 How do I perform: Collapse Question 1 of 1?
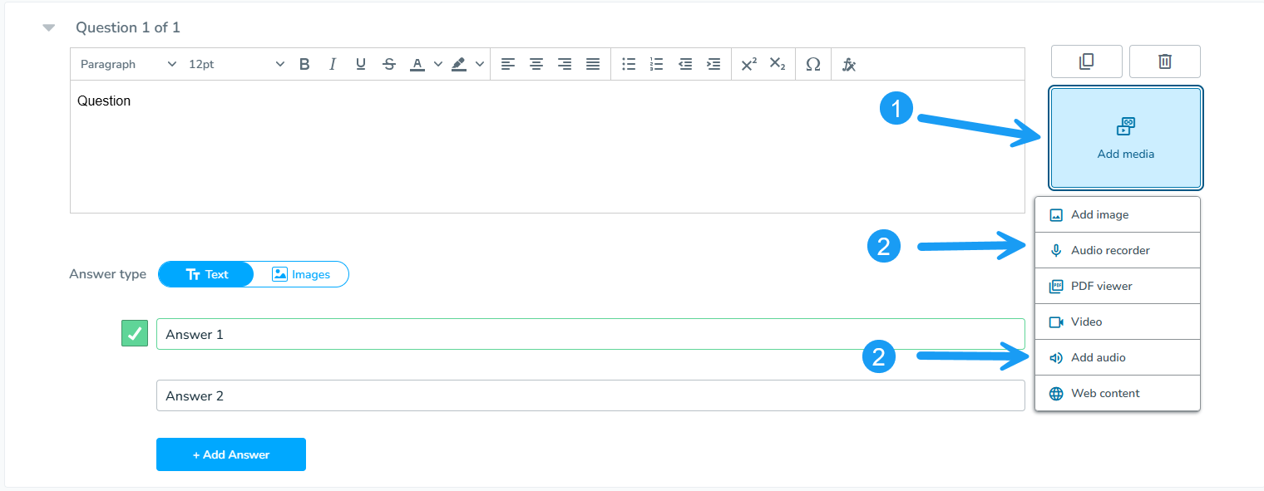click(49, 27)
